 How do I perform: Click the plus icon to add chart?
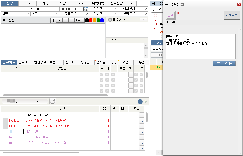[x=146, y=102]
